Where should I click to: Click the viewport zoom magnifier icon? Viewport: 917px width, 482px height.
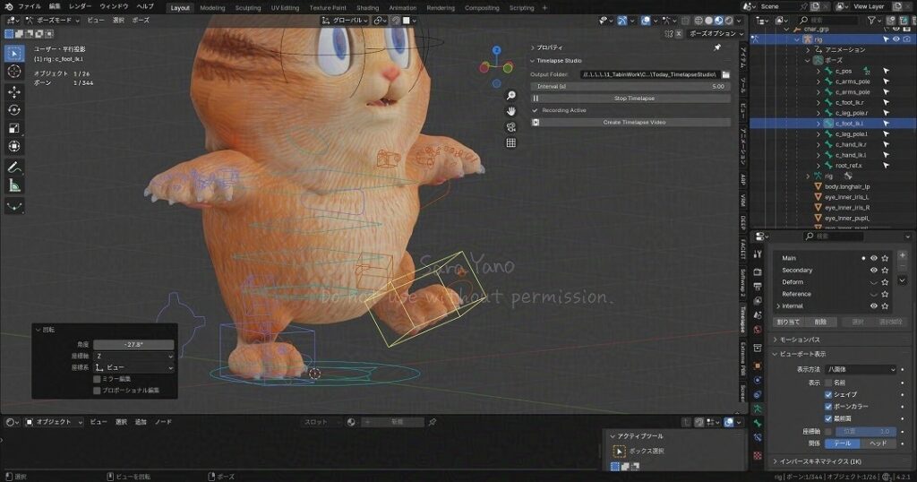point(510,95)
